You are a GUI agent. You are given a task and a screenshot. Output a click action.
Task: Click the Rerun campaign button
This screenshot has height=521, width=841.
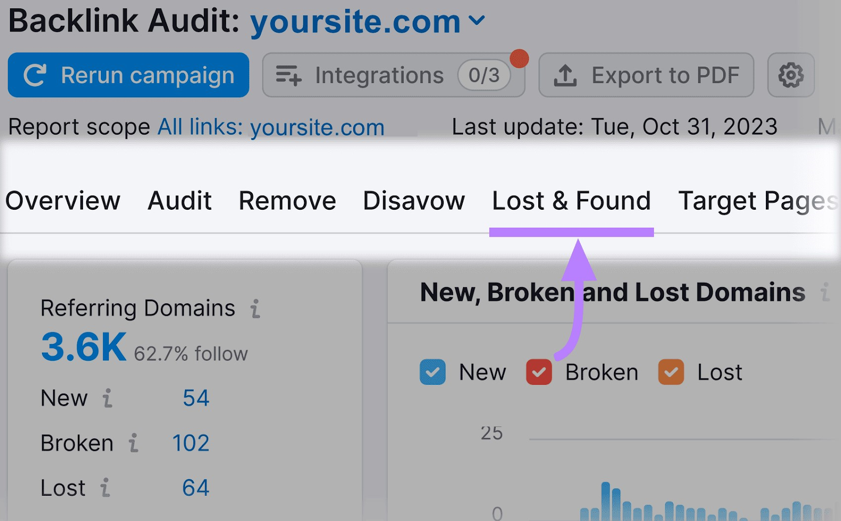click(x=128, y=75)
